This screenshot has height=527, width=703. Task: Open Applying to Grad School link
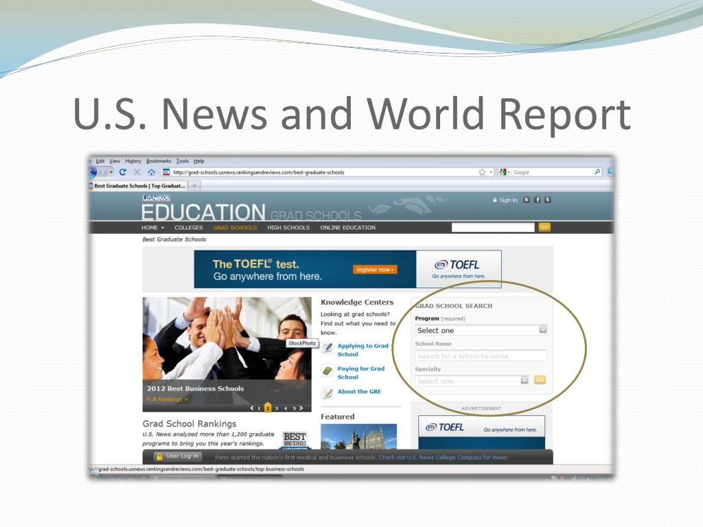click(x=362, y=350)
